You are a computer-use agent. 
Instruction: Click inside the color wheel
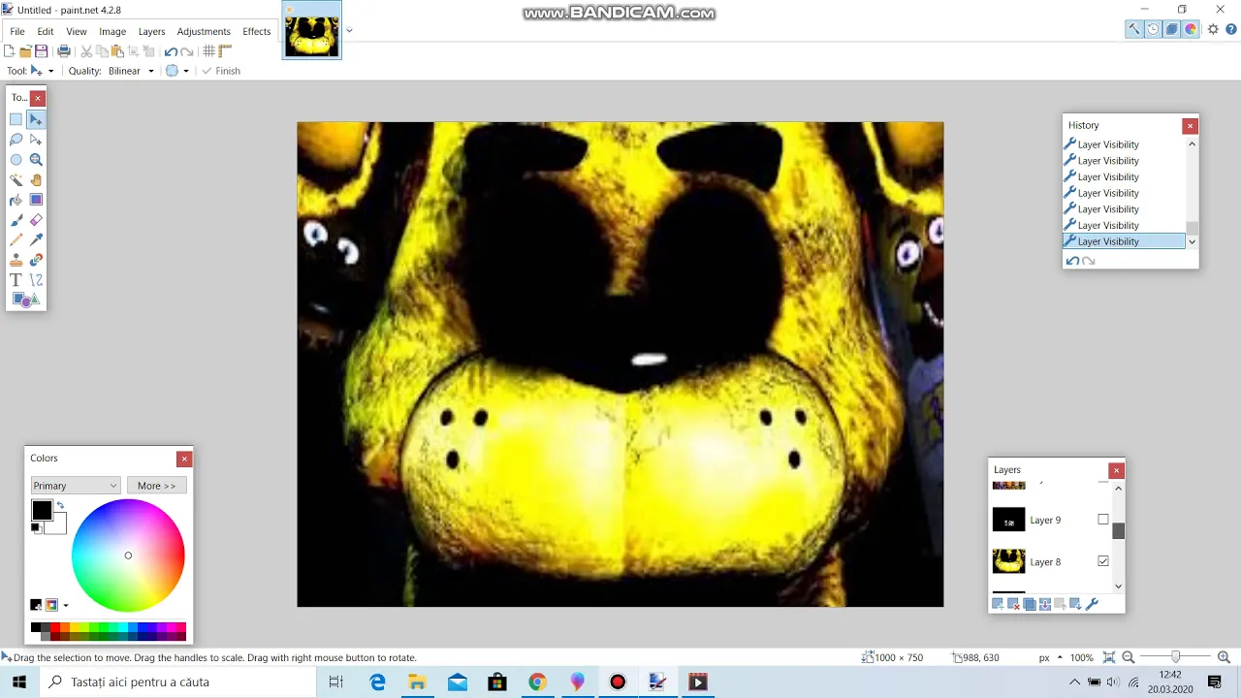tap(128, 555)
